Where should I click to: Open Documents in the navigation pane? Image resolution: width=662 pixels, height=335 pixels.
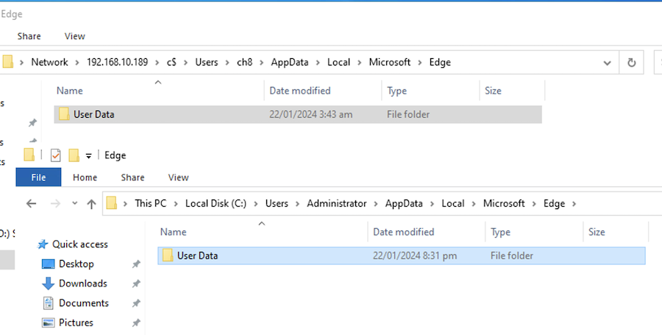pyautogui.click(x=83, y=303)
